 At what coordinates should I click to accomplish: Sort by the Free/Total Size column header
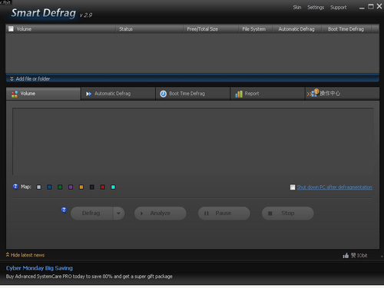[210, 29]
